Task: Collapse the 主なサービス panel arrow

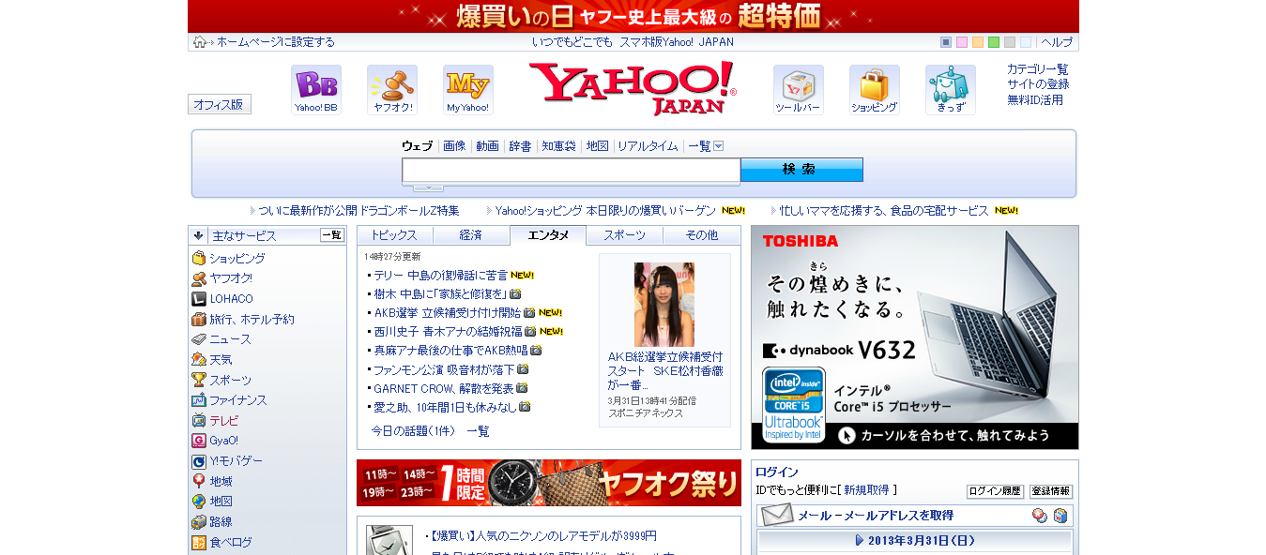Action: [199, 235]
